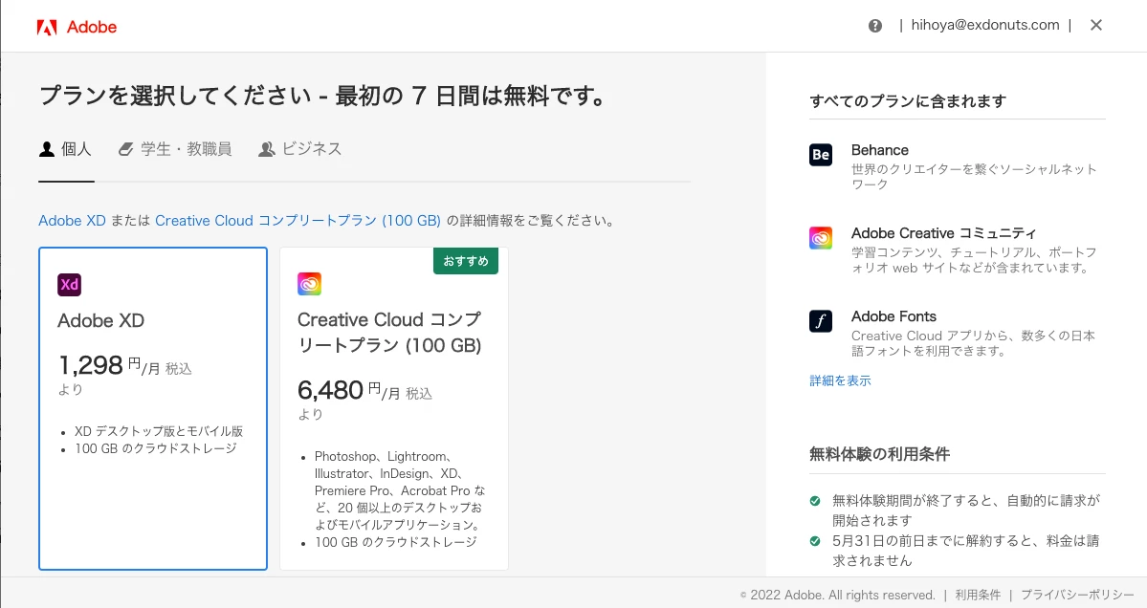
Task: Close the plan selection dialog
Action: (x=1095, y=25)
